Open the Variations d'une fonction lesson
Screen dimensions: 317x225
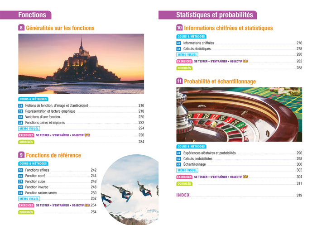pyautogui.click(x=43, y=117)
